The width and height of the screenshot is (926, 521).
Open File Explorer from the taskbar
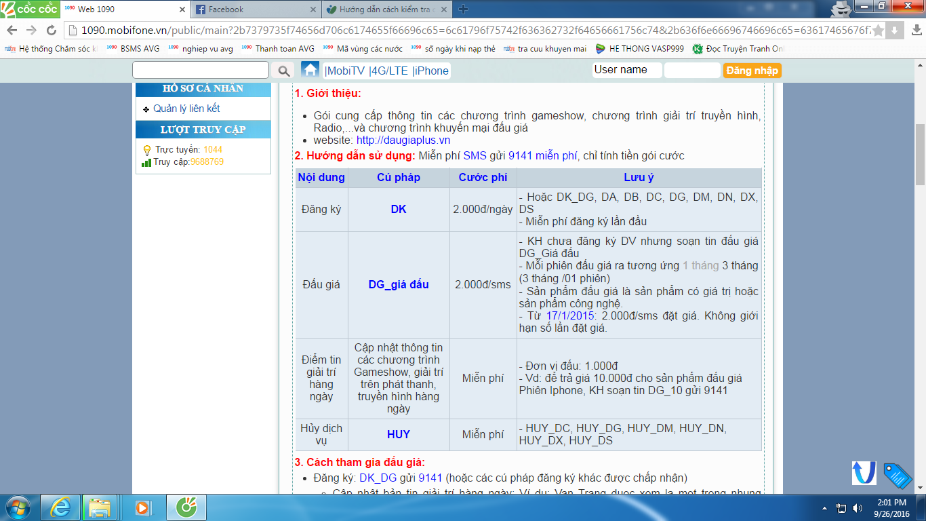[100, 507]
